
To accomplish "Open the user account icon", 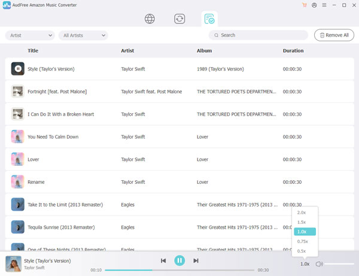I will click(x=314, y=5).
